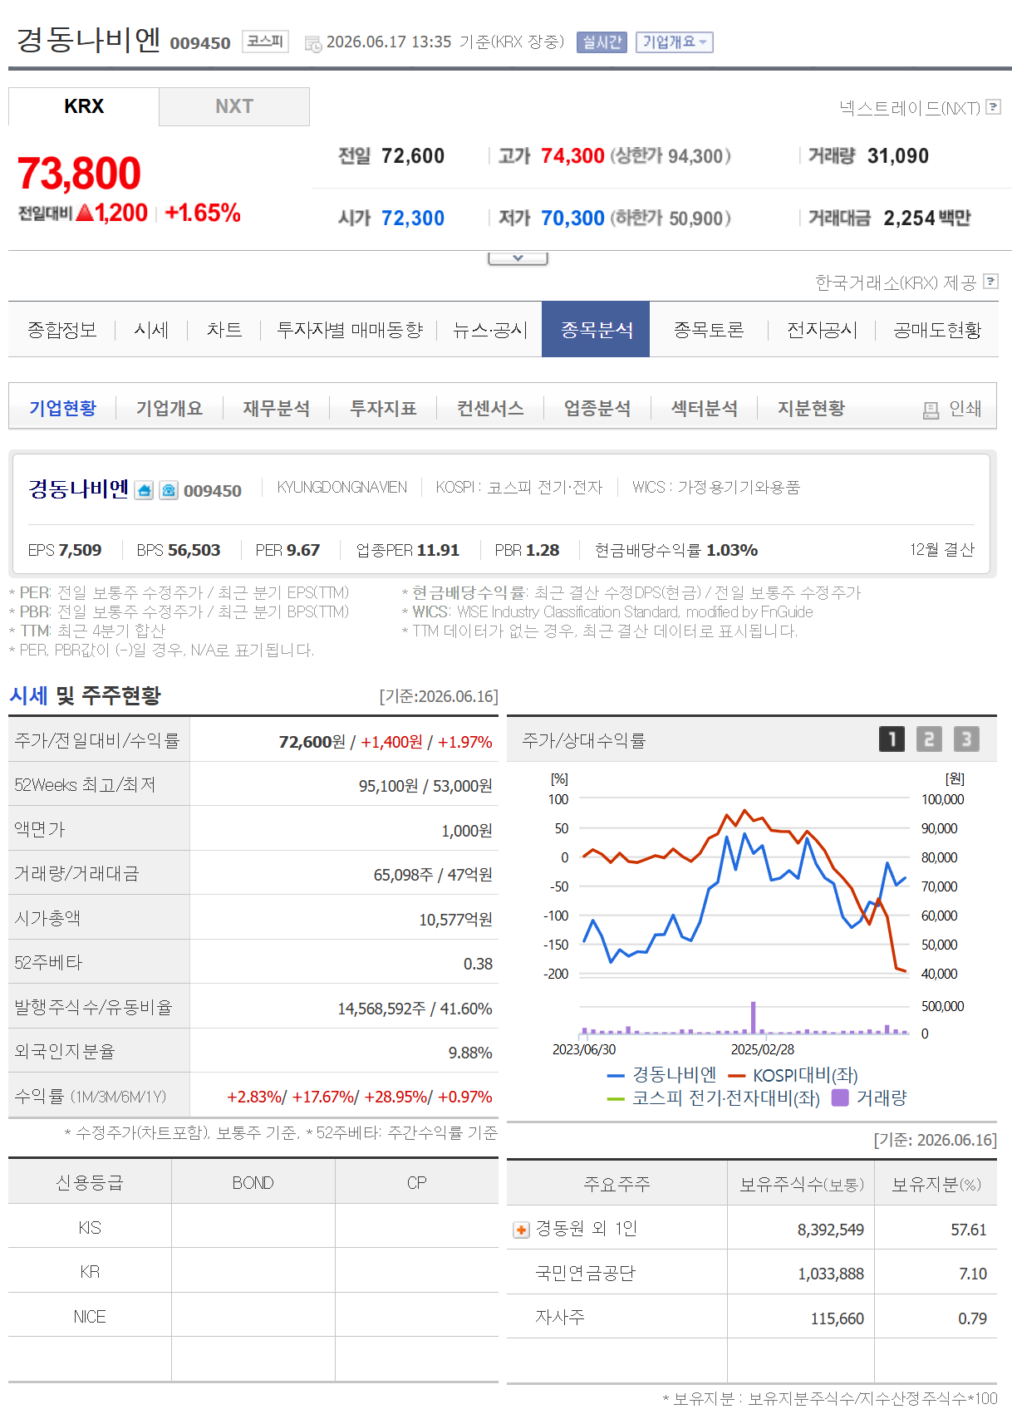The width and height of the screenshot is (1012, 1414).
Task: Switch chart to view 1
Action: click(x=892, y=739)
